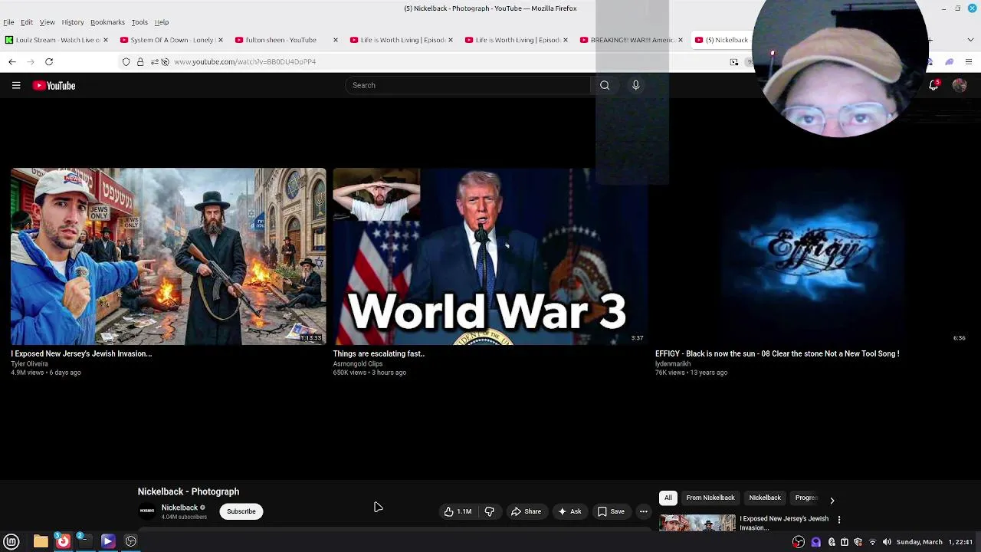Open the YouTube account avatar menu
This screenshot has height=552, width=981.
pos(960,86)
